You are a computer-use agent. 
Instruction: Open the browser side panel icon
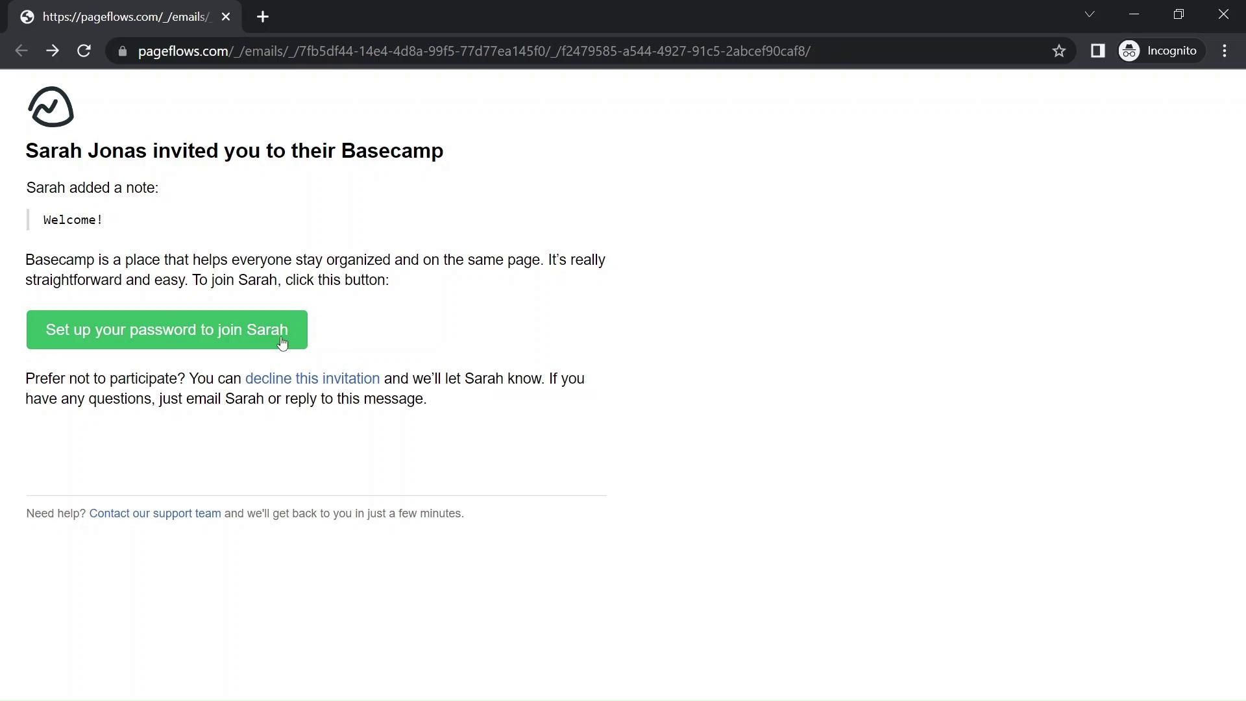coord(1097,51)
